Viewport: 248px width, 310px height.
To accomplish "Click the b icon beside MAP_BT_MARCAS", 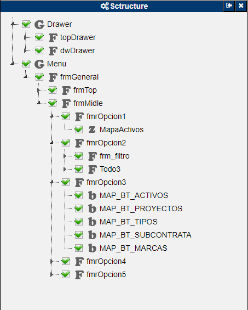I will coord(92,248).
